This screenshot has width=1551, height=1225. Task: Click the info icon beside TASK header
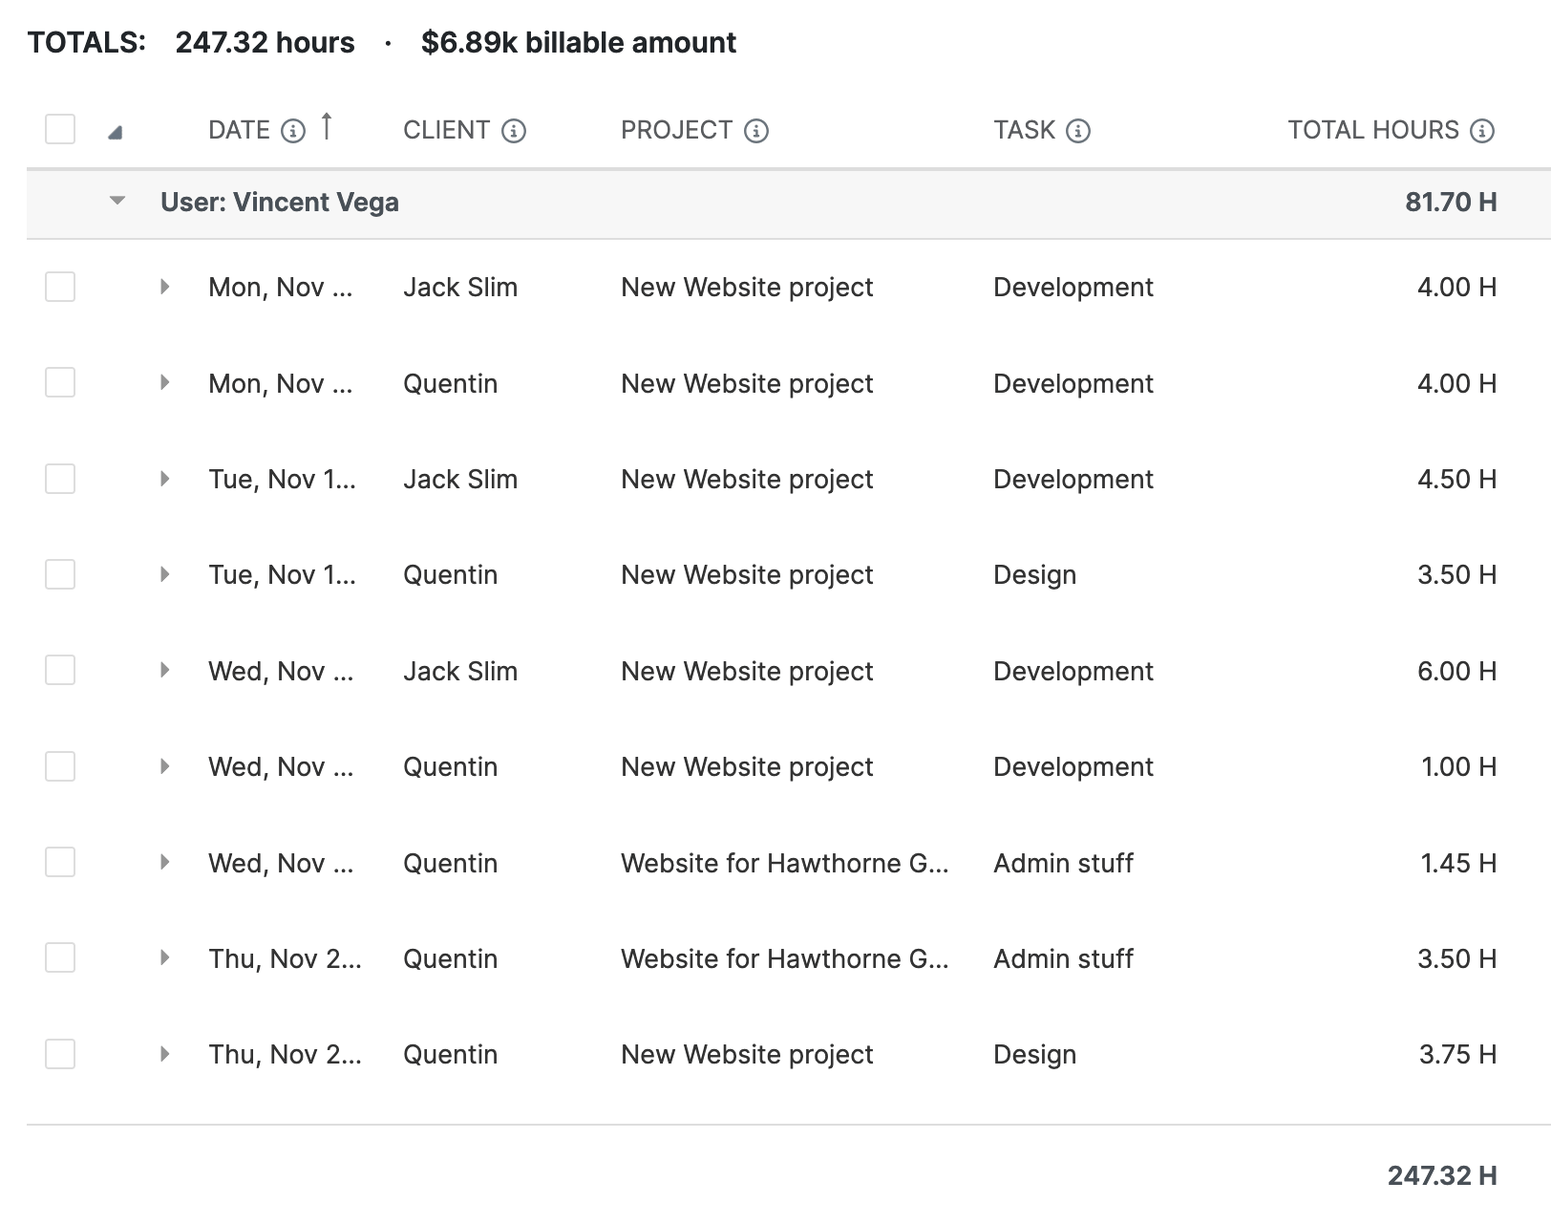point(1077,130)
